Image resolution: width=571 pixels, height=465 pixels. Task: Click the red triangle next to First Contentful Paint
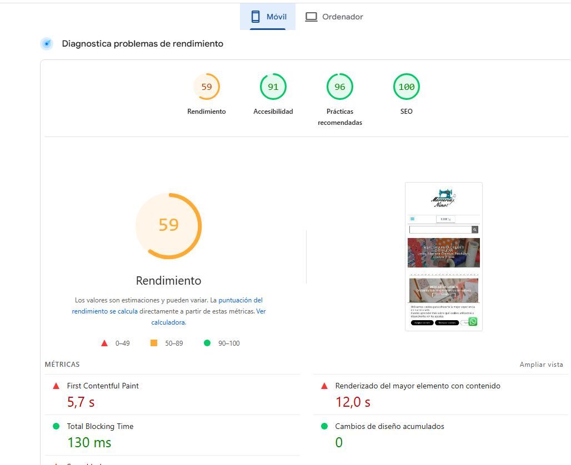pos(56,386)
